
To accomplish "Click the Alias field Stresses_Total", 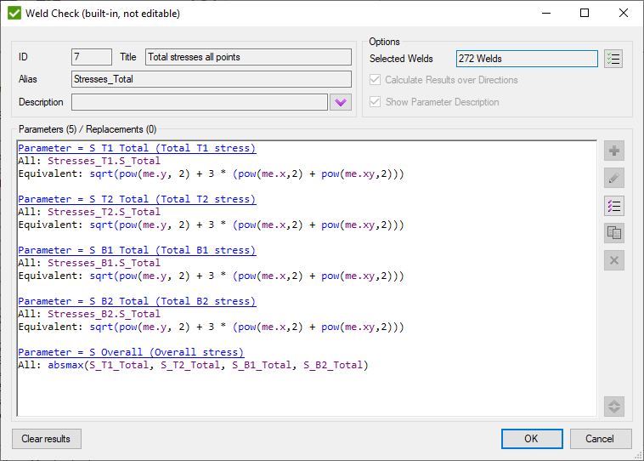I will 211,79.
